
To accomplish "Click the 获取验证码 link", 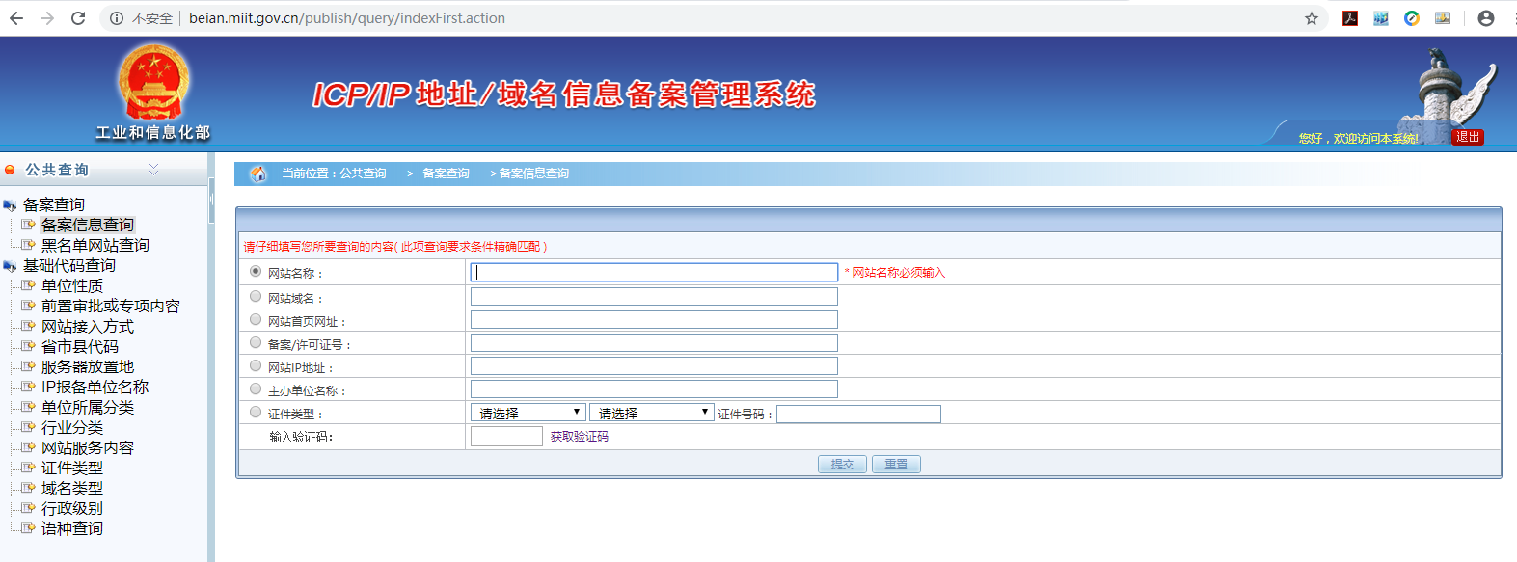I will pos(580,437).
